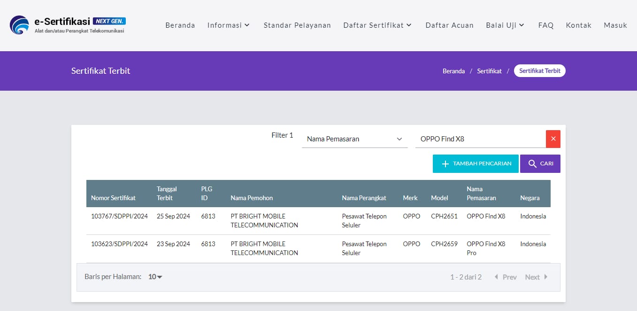The width and height of the screenshot is (637, 311).
Task: Expand the Informasi menu
Action: [229, 25]
